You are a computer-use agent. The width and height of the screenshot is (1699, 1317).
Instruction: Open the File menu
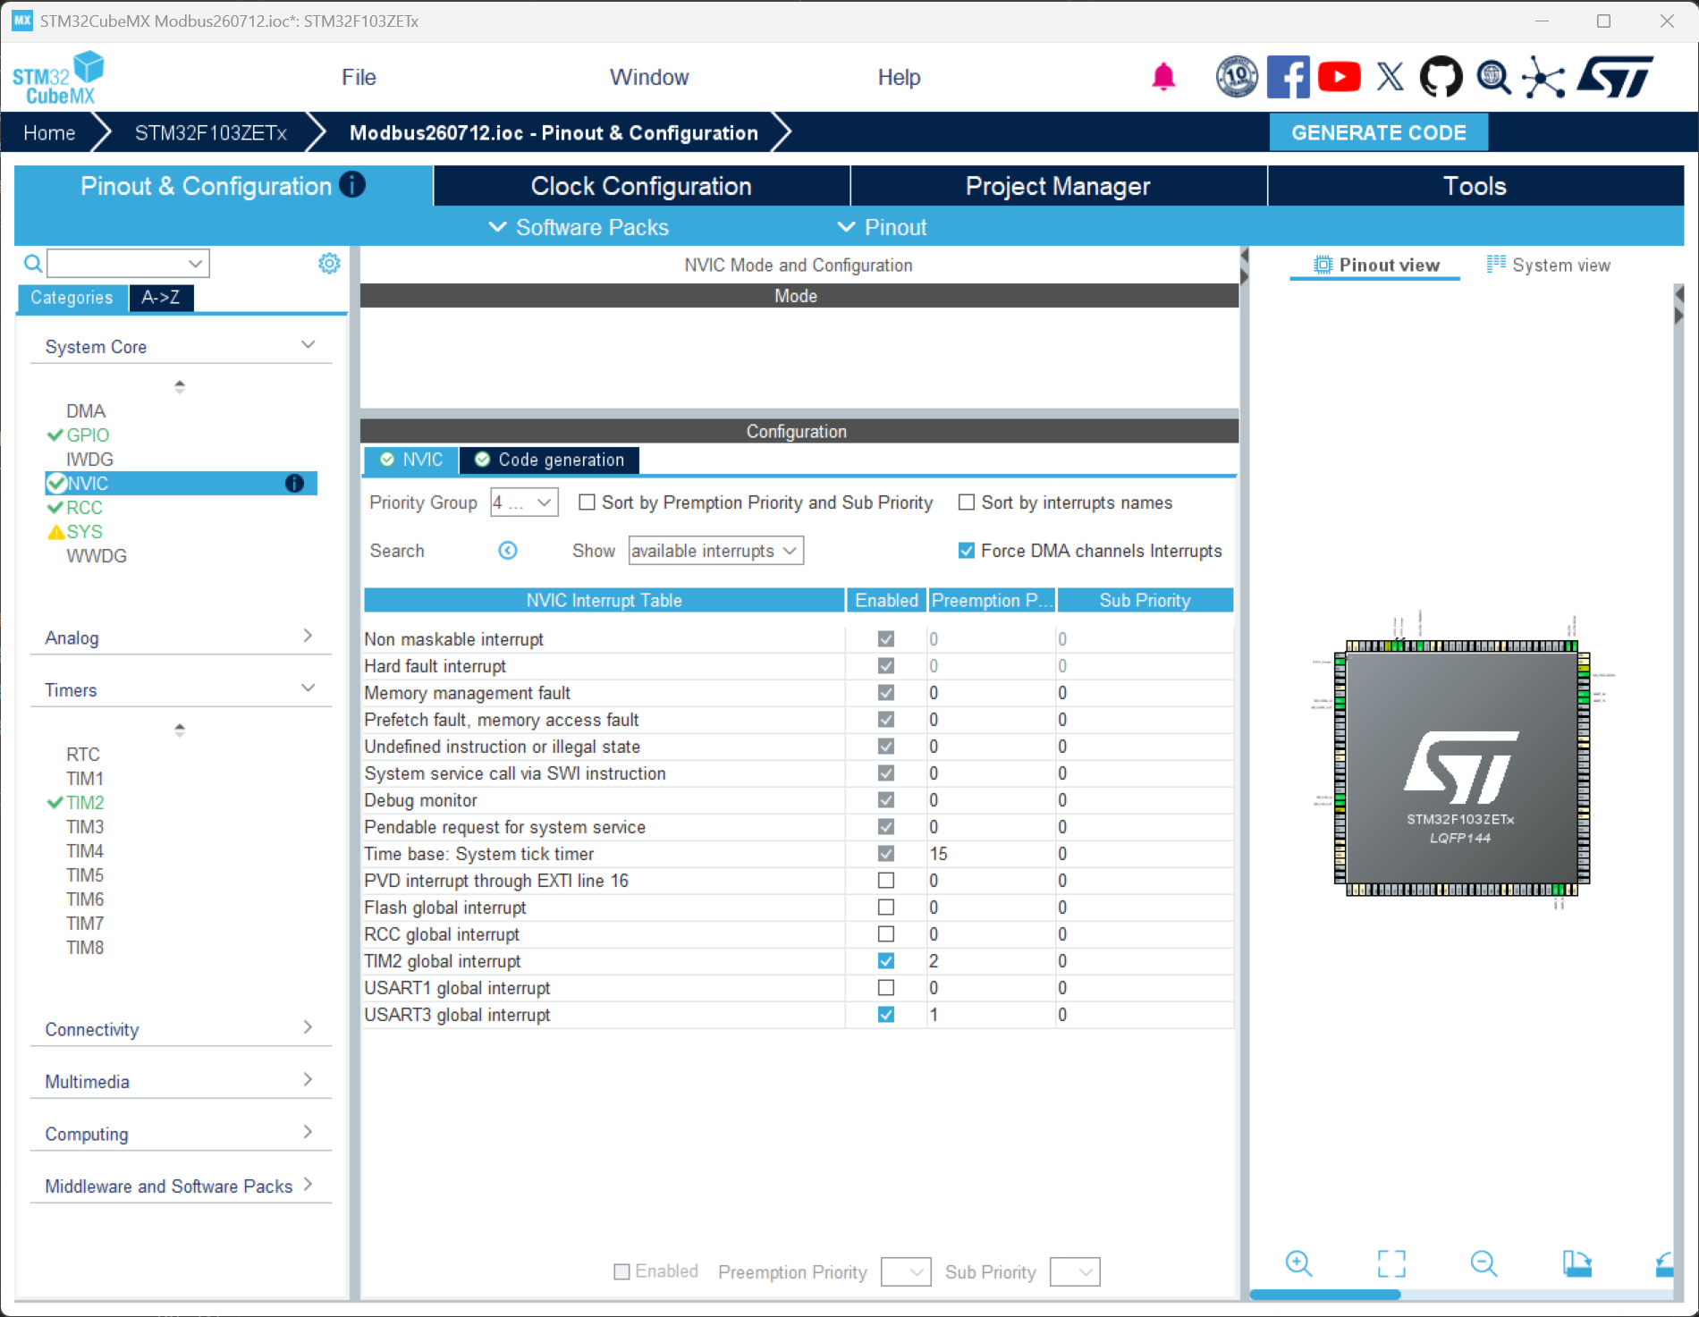coord(359,78)
